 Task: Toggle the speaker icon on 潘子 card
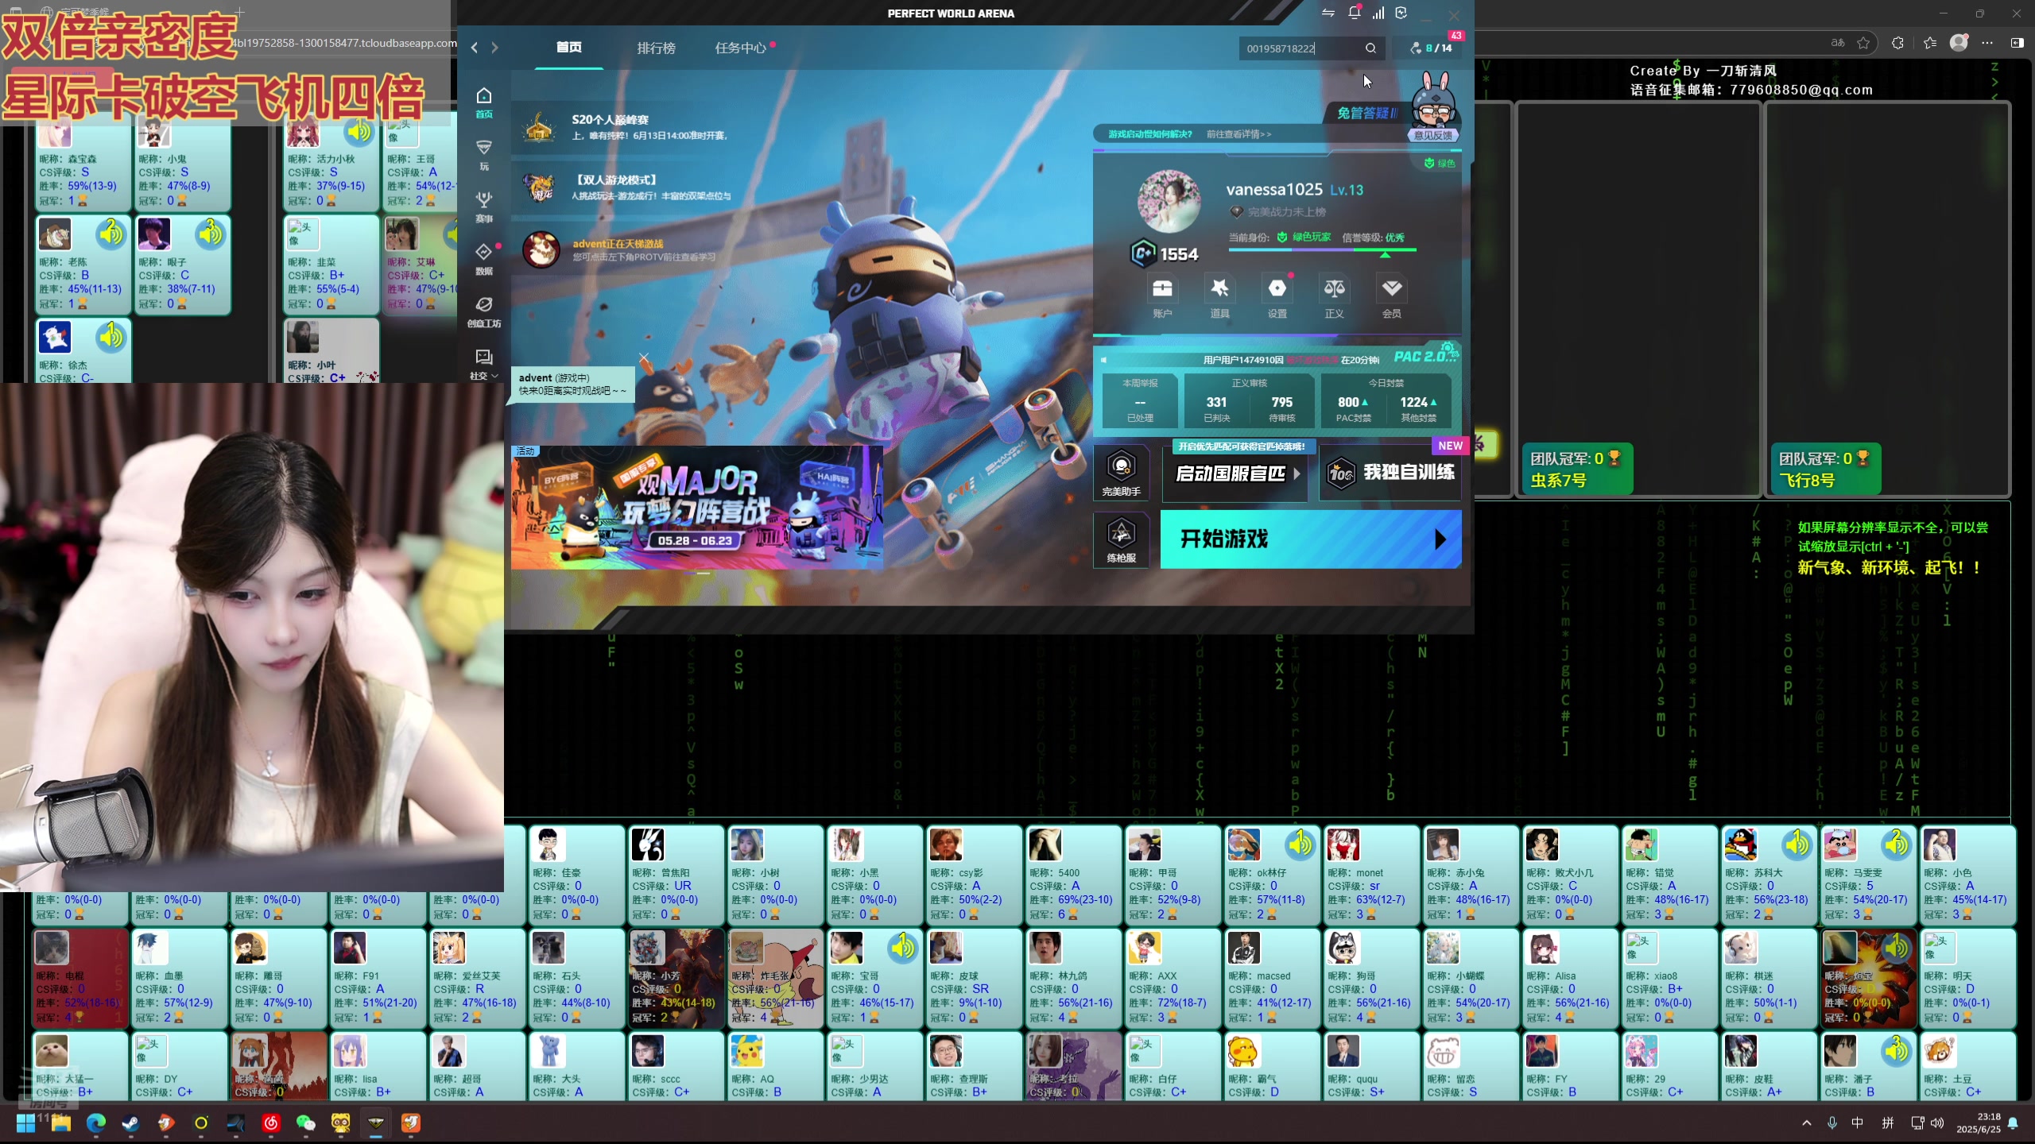(1897, 1051)
